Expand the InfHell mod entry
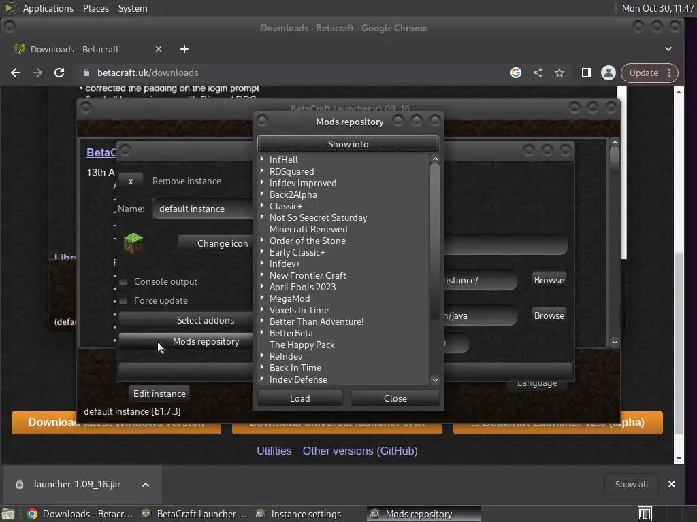 point(262,159)
